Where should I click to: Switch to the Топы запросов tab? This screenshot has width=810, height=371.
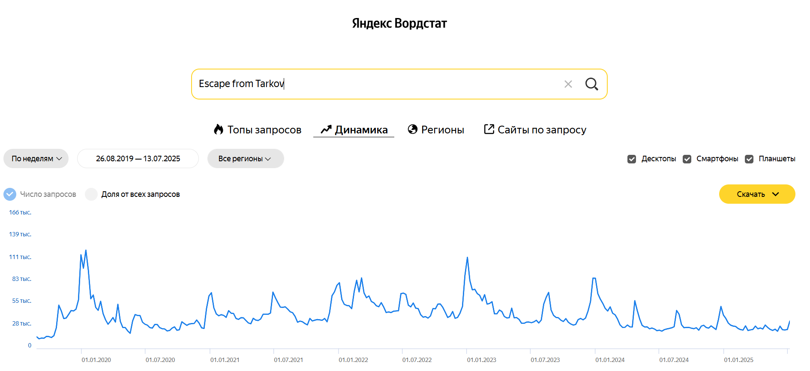coord(264,130)
